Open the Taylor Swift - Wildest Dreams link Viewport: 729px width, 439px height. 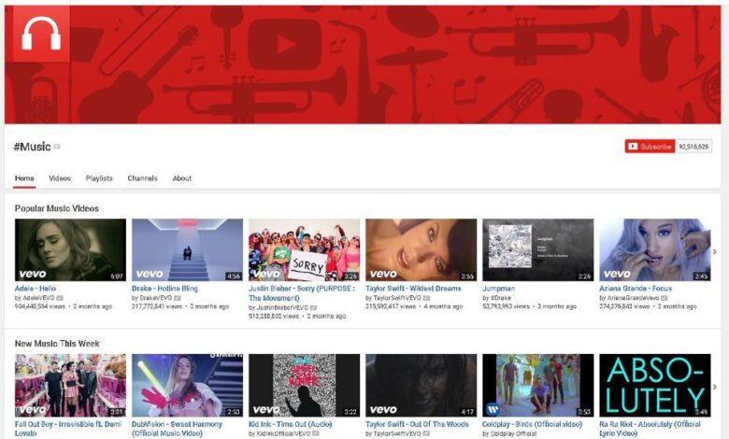tap(413, 289)
